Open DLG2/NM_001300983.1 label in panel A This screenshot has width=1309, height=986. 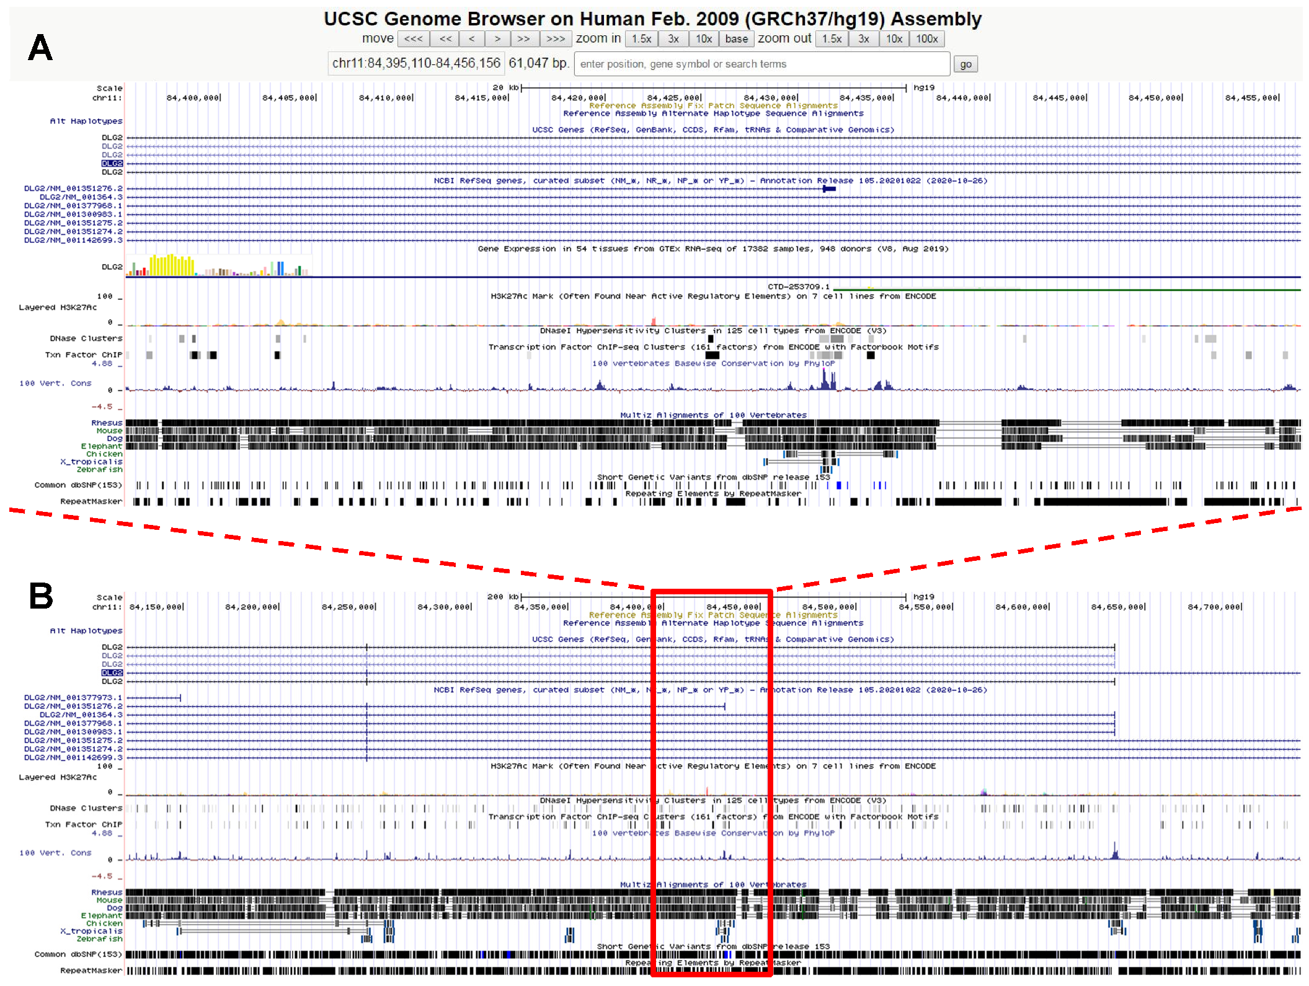point(73,214)
